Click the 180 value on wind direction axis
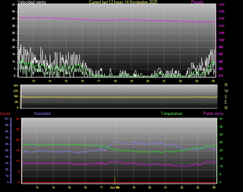Image resolution: width=243 pixels, height=192 pixels. point(15,97)
